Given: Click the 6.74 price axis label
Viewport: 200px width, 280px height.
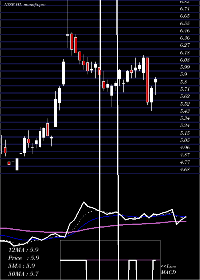Looking at the screenshot, I should point(185,8).
